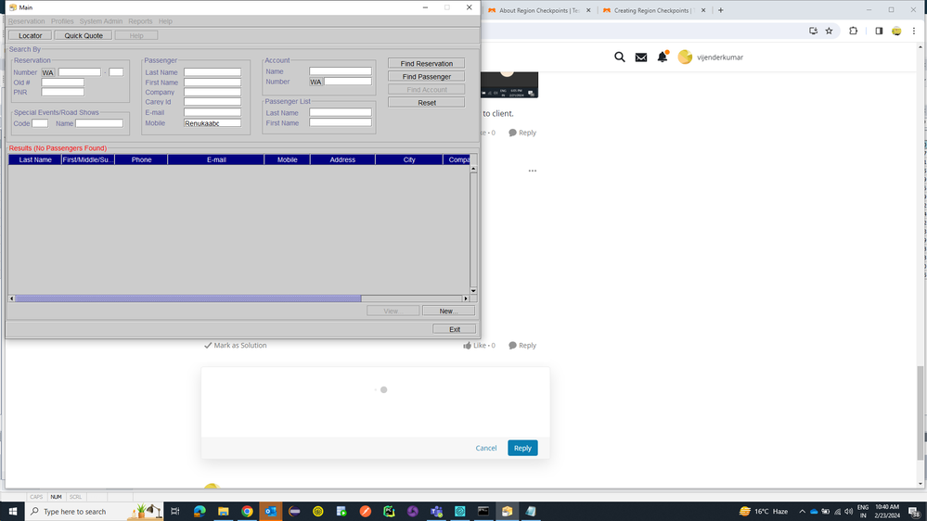This screenshot has height=521, width=927.
Task: Like the post beside Mark as Solution
Action: pos(479,345)
